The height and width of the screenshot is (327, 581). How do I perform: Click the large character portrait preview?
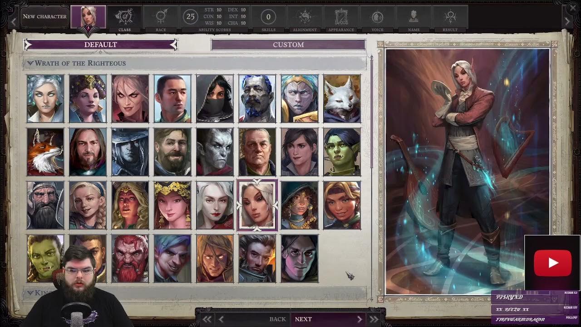[467, 172]
